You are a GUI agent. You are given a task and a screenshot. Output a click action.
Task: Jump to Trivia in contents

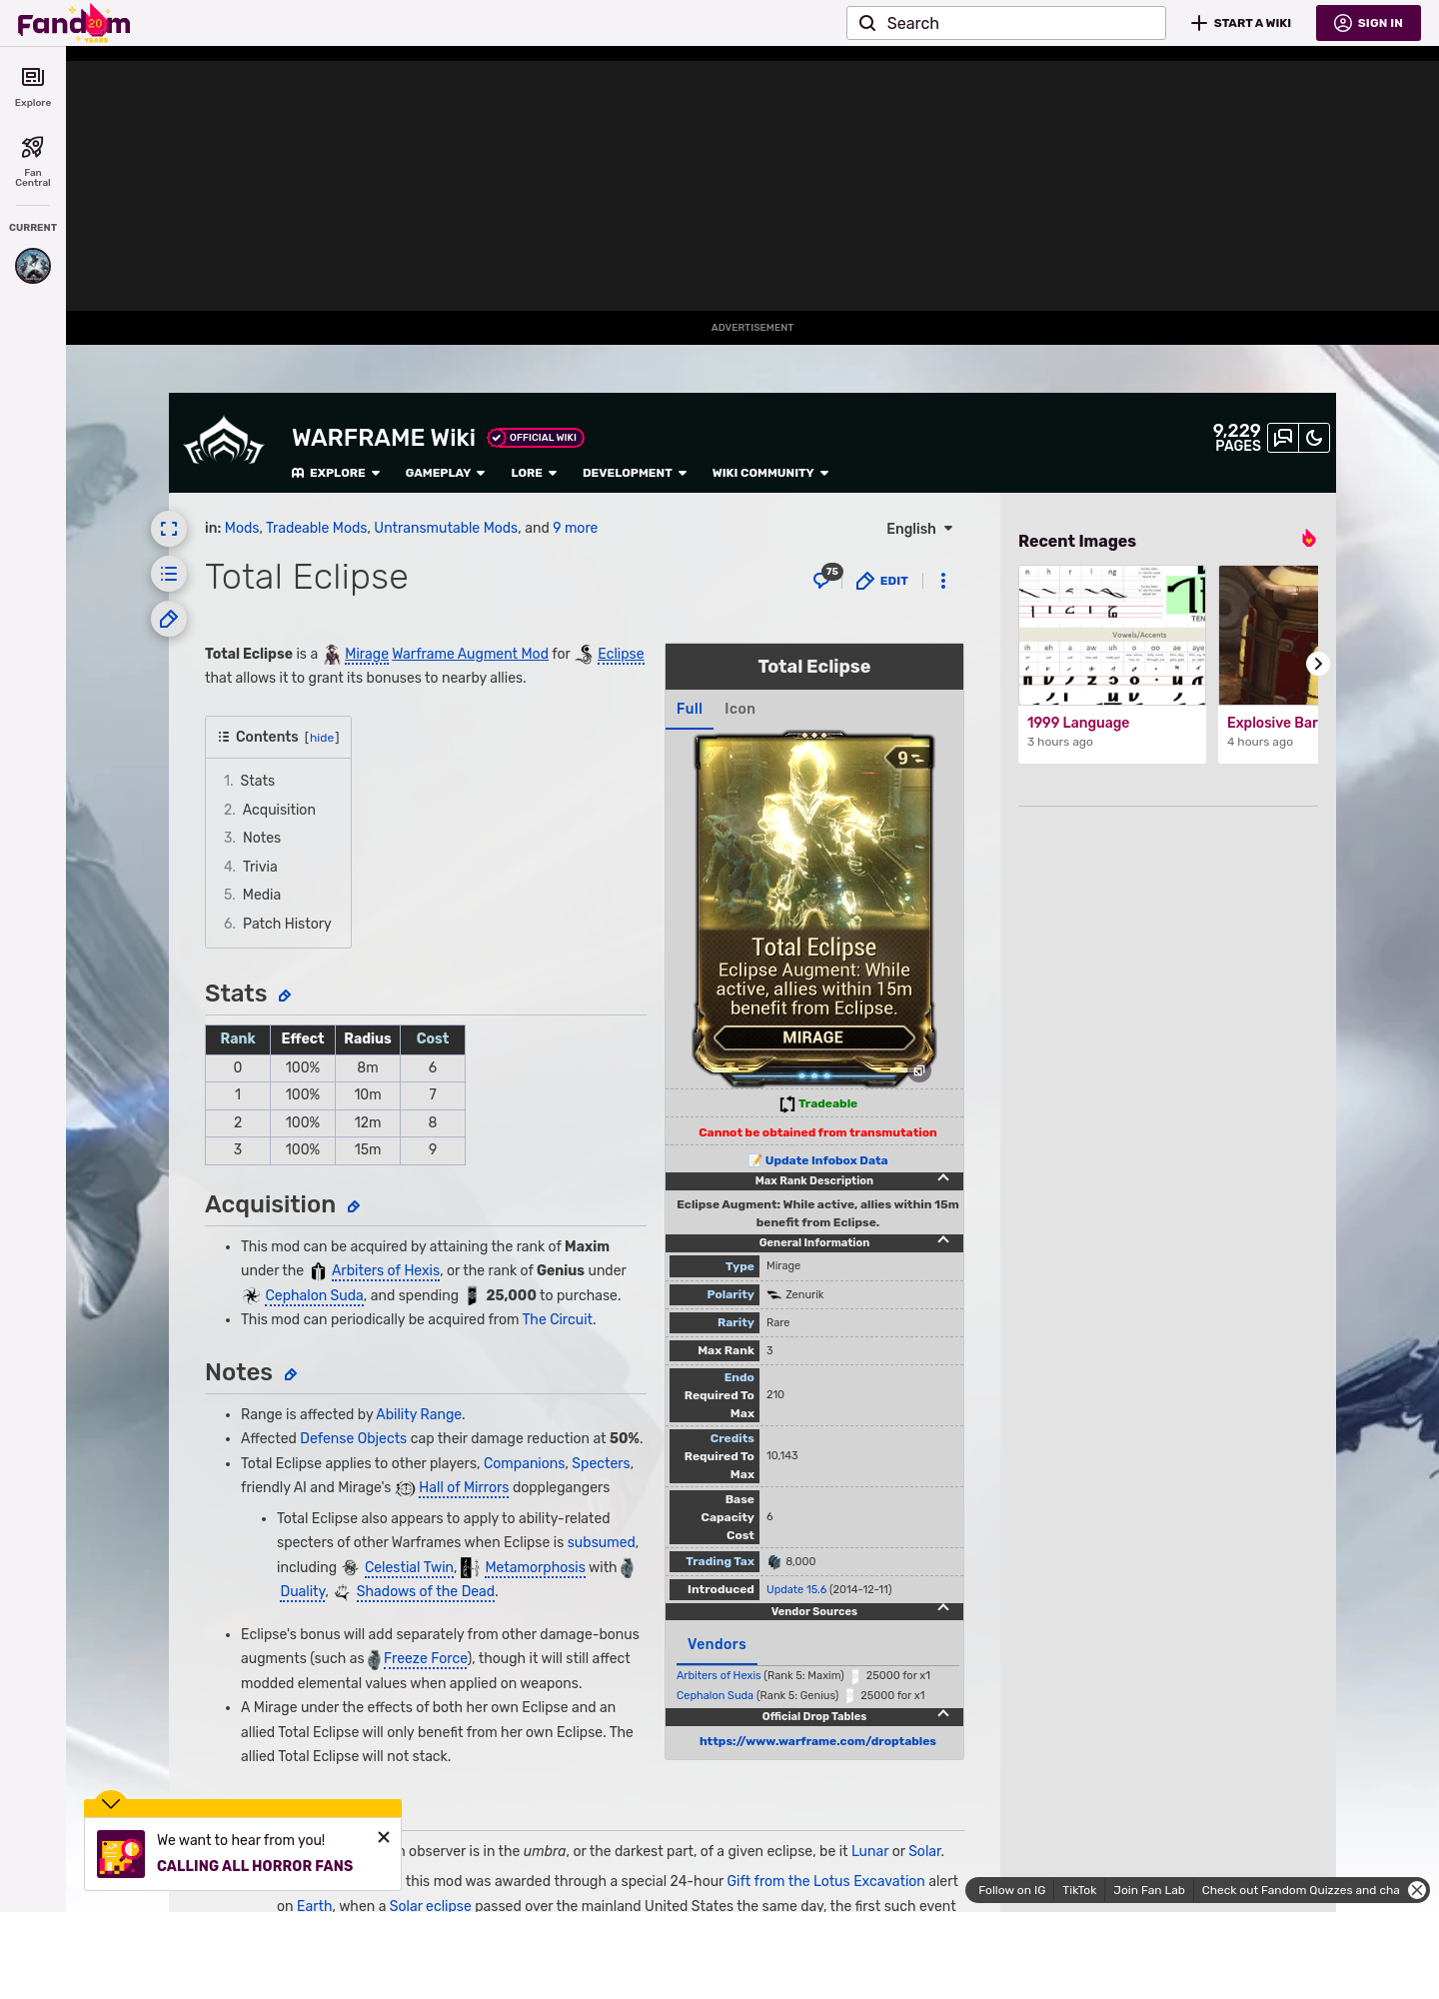(260, 867)
